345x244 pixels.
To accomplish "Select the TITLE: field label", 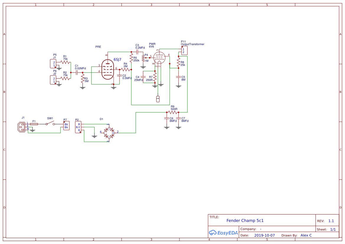I will (x=214, y=217).
